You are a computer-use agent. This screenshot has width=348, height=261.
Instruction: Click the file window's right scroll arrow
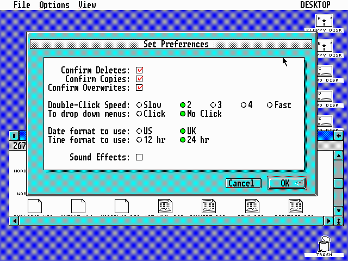click(328, 221)
